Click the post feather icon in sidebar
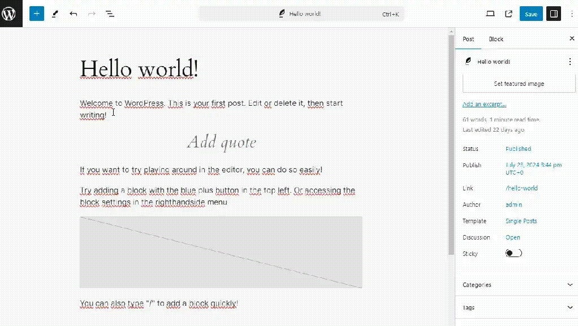 pyautogui.click(x=468, y=61)
